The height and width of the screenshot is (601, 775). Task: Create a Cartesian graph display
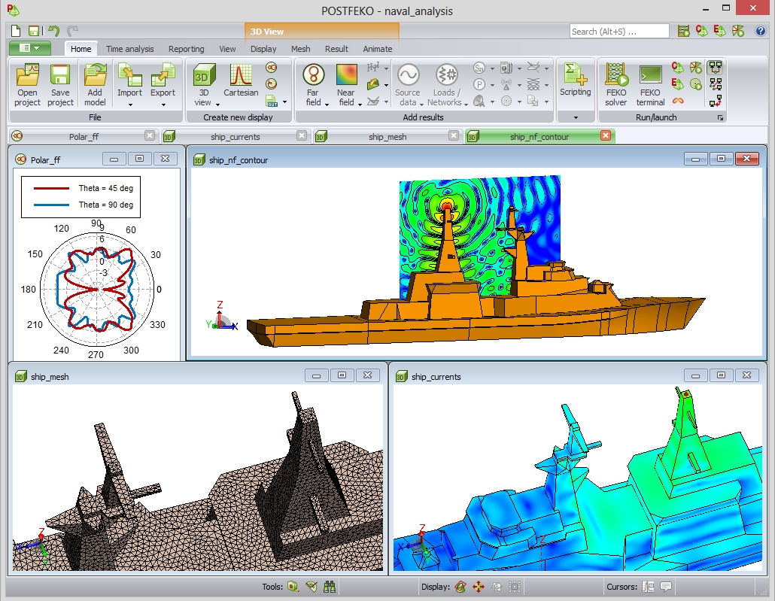click(241, 80)
